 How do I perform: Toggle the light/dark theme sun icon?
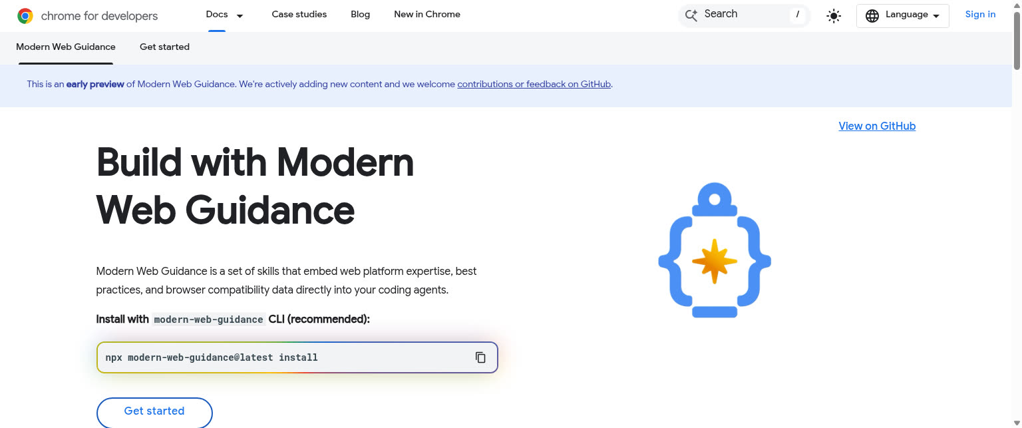(834, 16)
